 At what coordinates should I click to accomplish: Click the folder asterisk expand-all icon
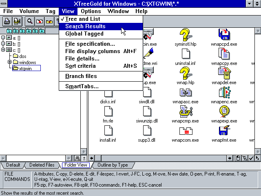pyautogui.click(x=42, y=31)
